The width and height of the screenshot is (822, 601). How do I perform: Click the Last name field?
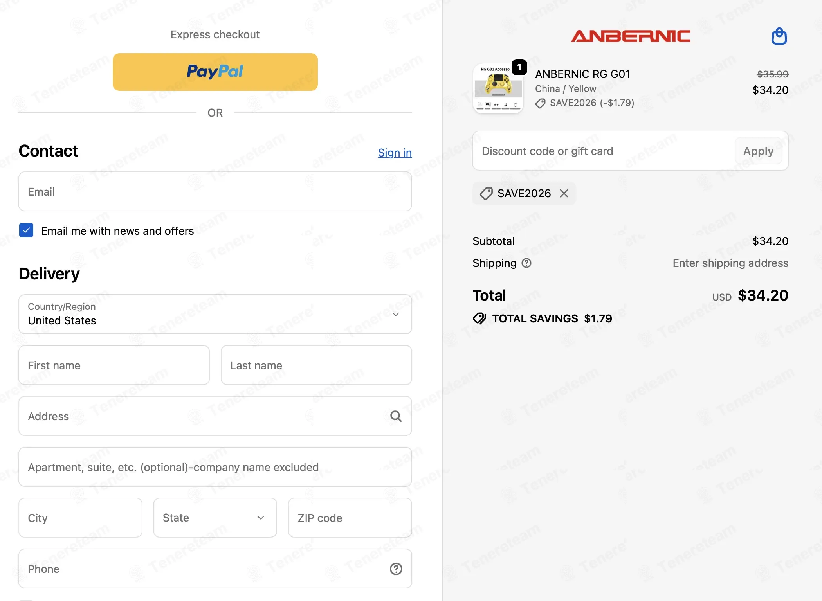pyautogui.click(x=316, y=365)
